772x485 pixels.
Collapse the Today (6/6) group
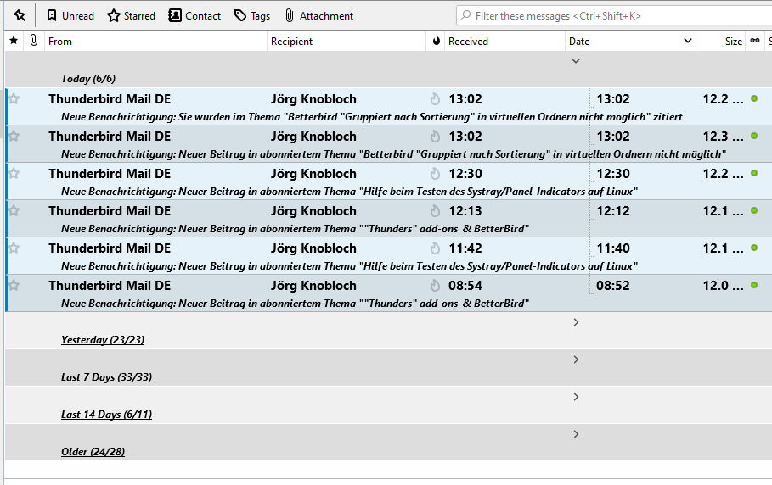coord(576,61)
